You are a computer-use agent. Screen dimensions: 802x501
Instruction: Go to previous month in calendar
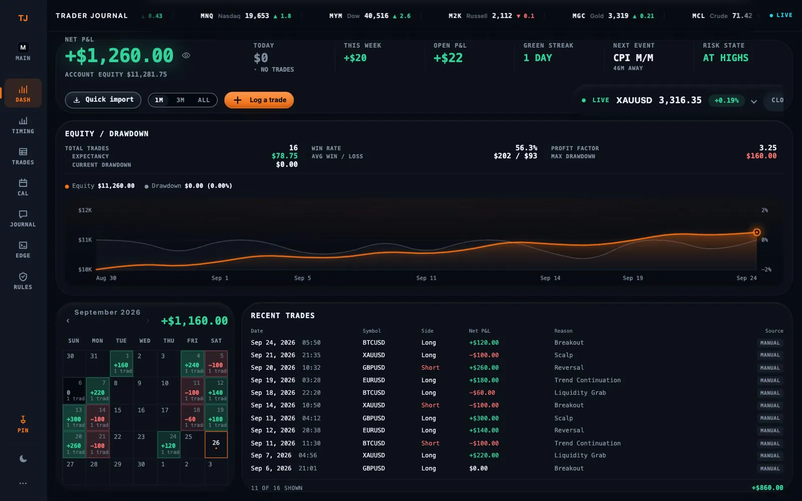pyautogui.click(x=68, y=321)
